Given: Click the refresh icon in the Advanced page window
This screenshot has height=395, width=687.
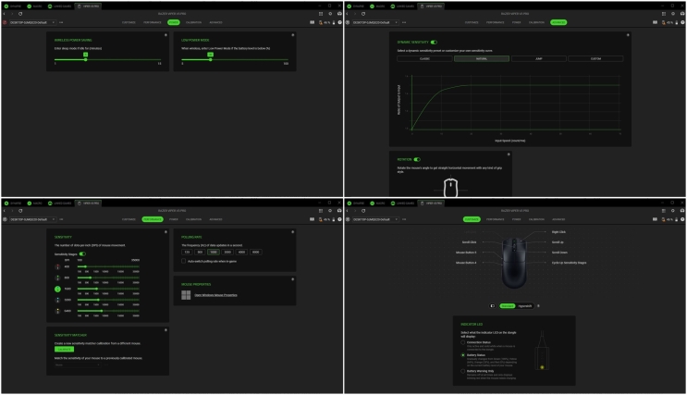Looking at the screenshot, I should (363, 14).
